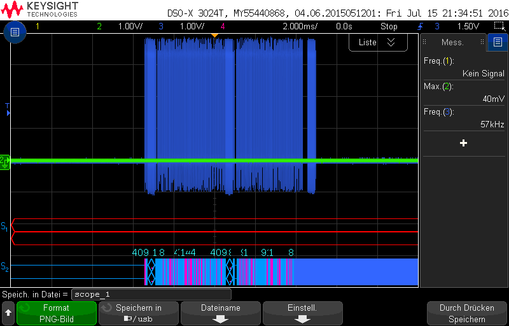Image resolution: width=509 pixels, height=326 pixels.
Task: Open the blue main menu button
Action: (15, 32)
